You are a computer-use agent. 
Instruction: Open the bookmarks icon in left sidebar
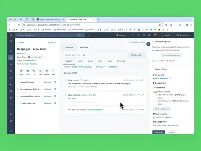pos(11,41)
